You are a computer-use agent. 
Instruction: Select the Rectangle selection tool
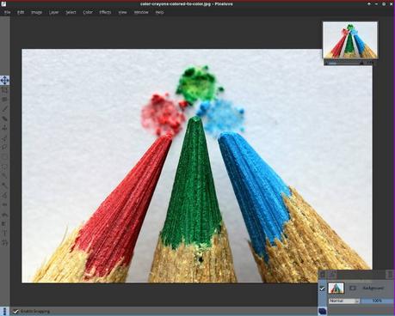(x=4, y=157)
